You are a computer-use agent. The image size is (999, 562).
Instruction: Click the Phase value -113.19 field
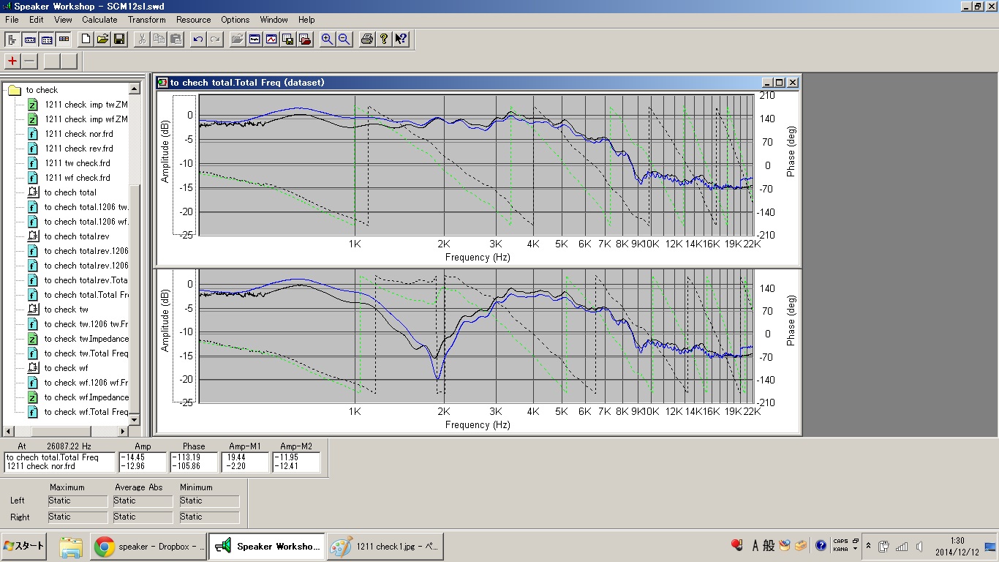pyautogui.click(x=194, y=462)
